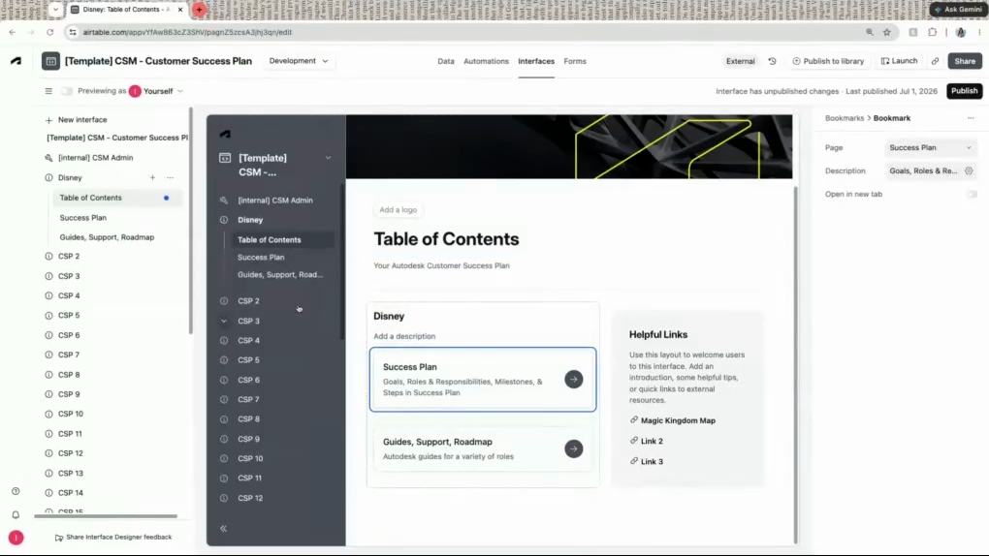989x556 pixels.
Task: Switch to the Forms tab
Action: point(575,61)
